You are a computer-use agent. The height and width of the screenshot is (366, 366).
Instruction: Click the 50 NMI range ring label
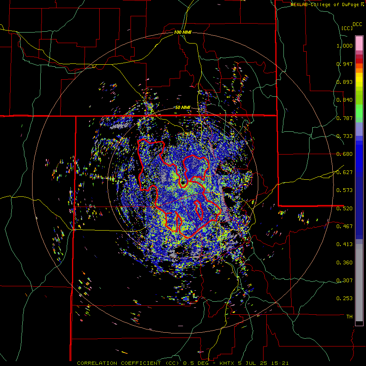click(x=183, y=107)
